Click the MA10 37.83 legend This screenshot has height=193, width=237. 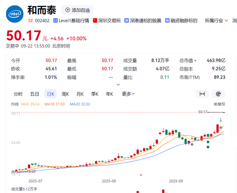pyautogui.click(x=55, y=104)
